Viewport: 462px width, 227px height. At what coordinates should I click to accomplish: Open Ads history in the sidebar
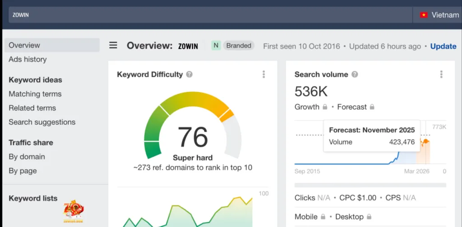[x=28, y=59]
